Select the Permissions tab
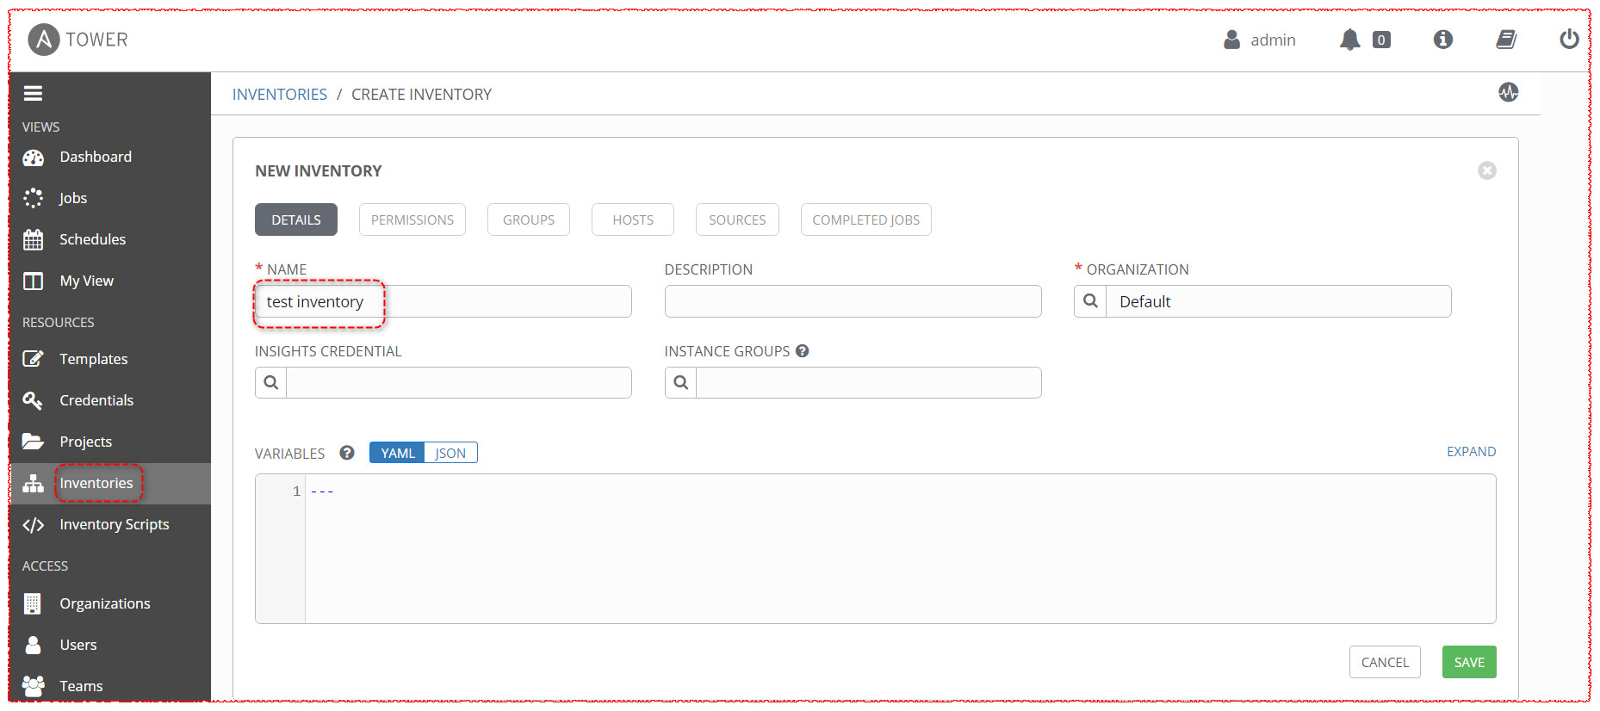This screenshot has height=711, width=1600. coord(412,219)
